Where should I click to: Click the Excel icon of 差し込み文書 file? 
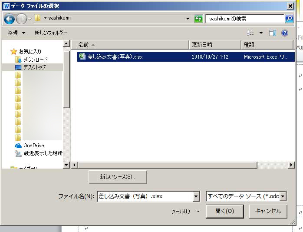pyautogui.click(x=82, y=56)
